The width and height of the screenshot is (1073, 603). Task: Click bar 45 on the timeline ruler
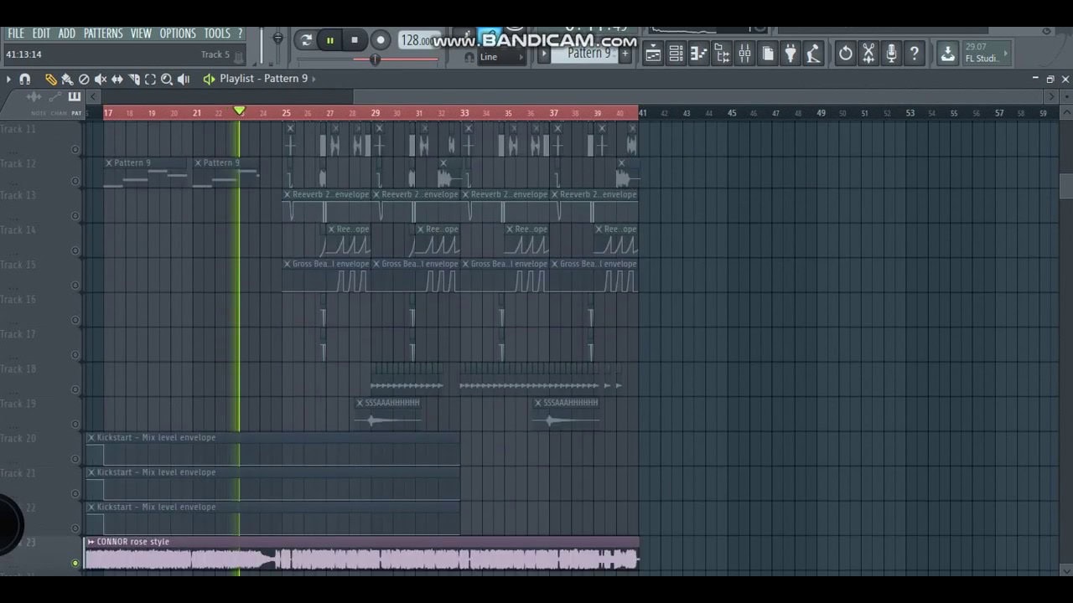(x=732, y=113)
